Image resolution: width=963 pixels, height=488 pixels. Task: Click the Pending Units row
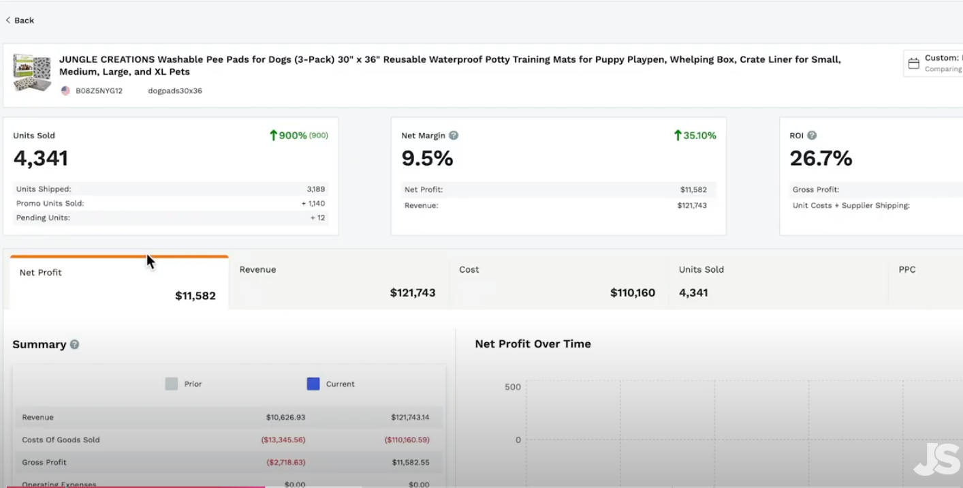tap(171, 218)
